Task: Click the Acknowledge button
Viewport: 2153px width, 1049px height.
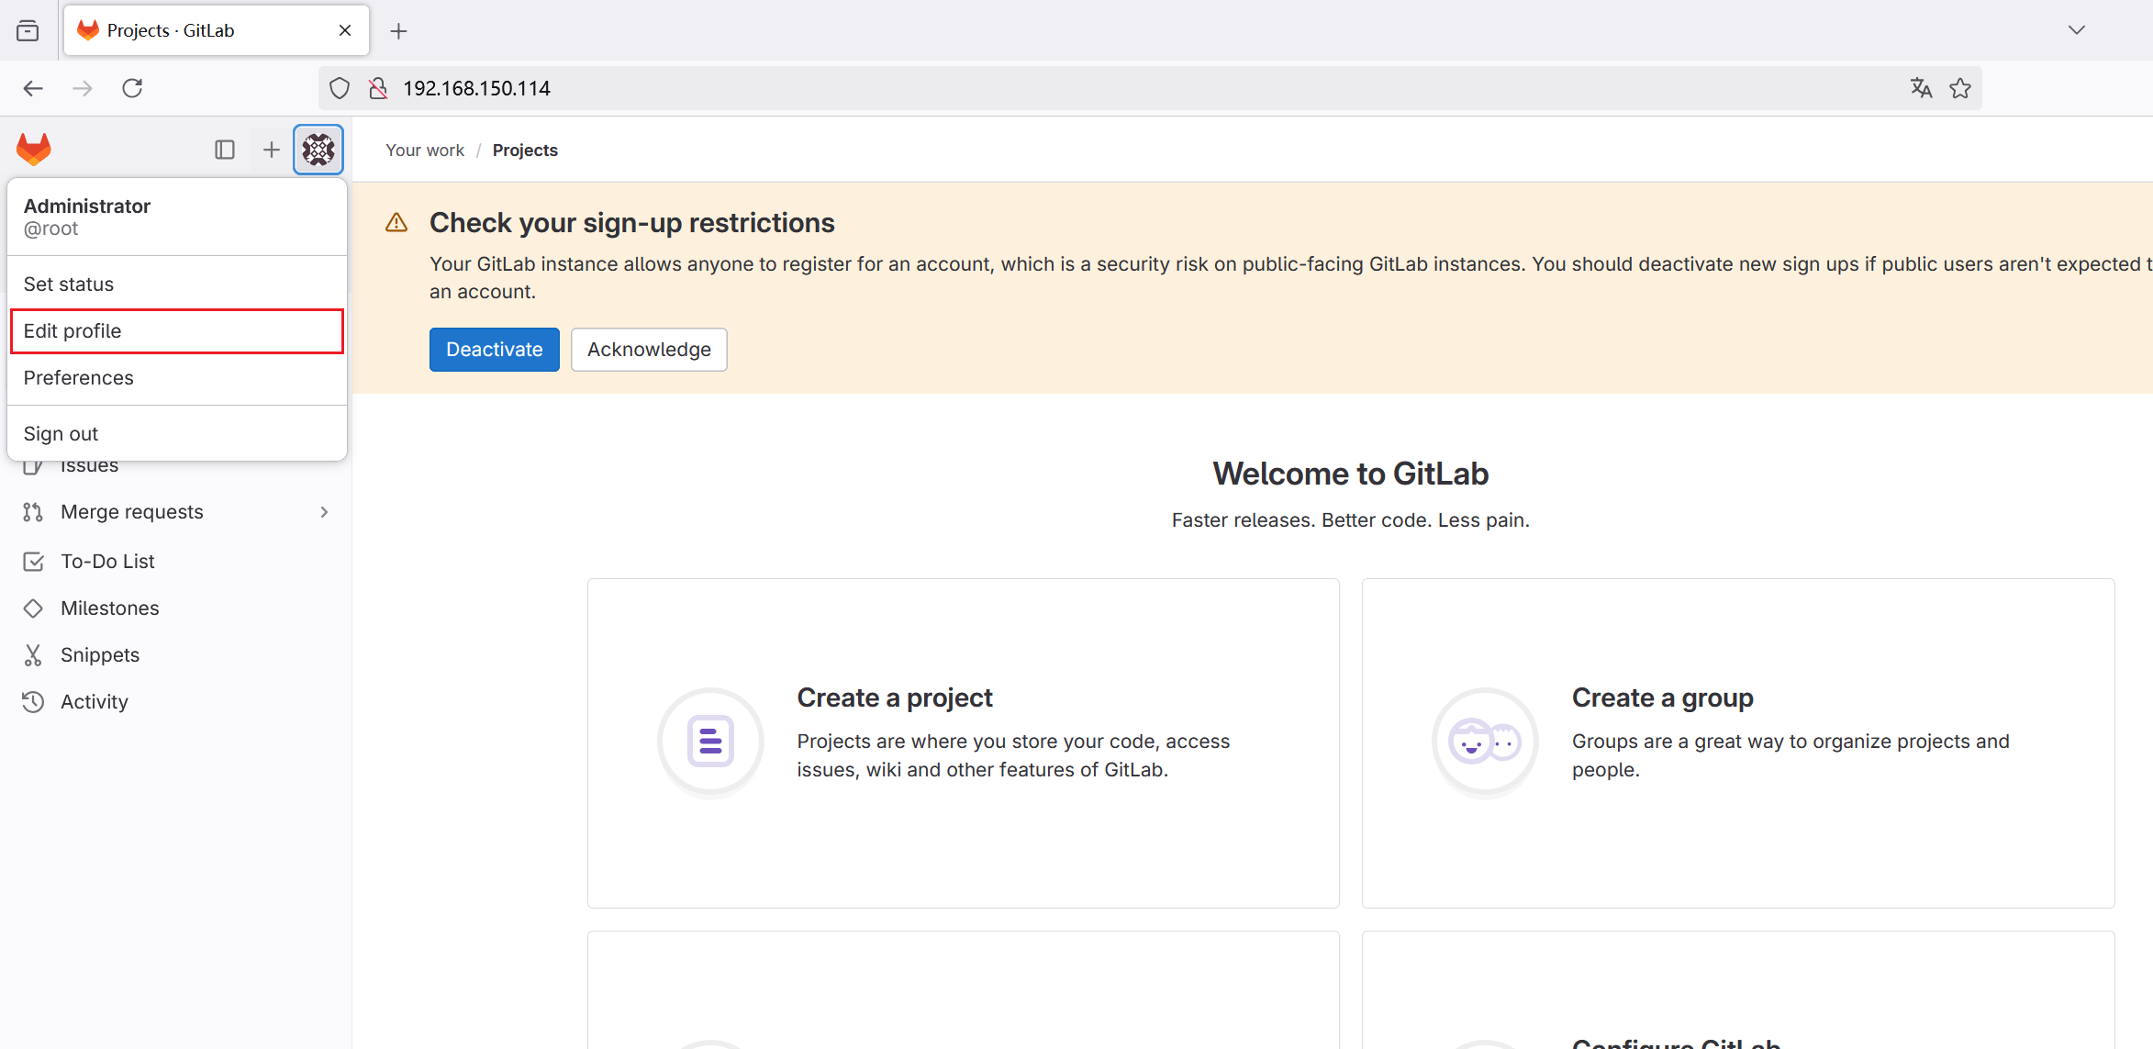Action: 649,350
